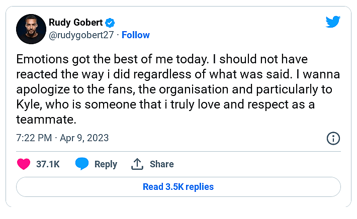Screen dimensions: 357x219
Task: Click the Rudy Gobert display name
Action: pos(76,23)
